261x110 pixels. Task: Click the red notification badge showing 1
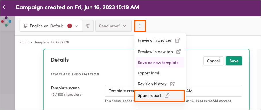70,26
